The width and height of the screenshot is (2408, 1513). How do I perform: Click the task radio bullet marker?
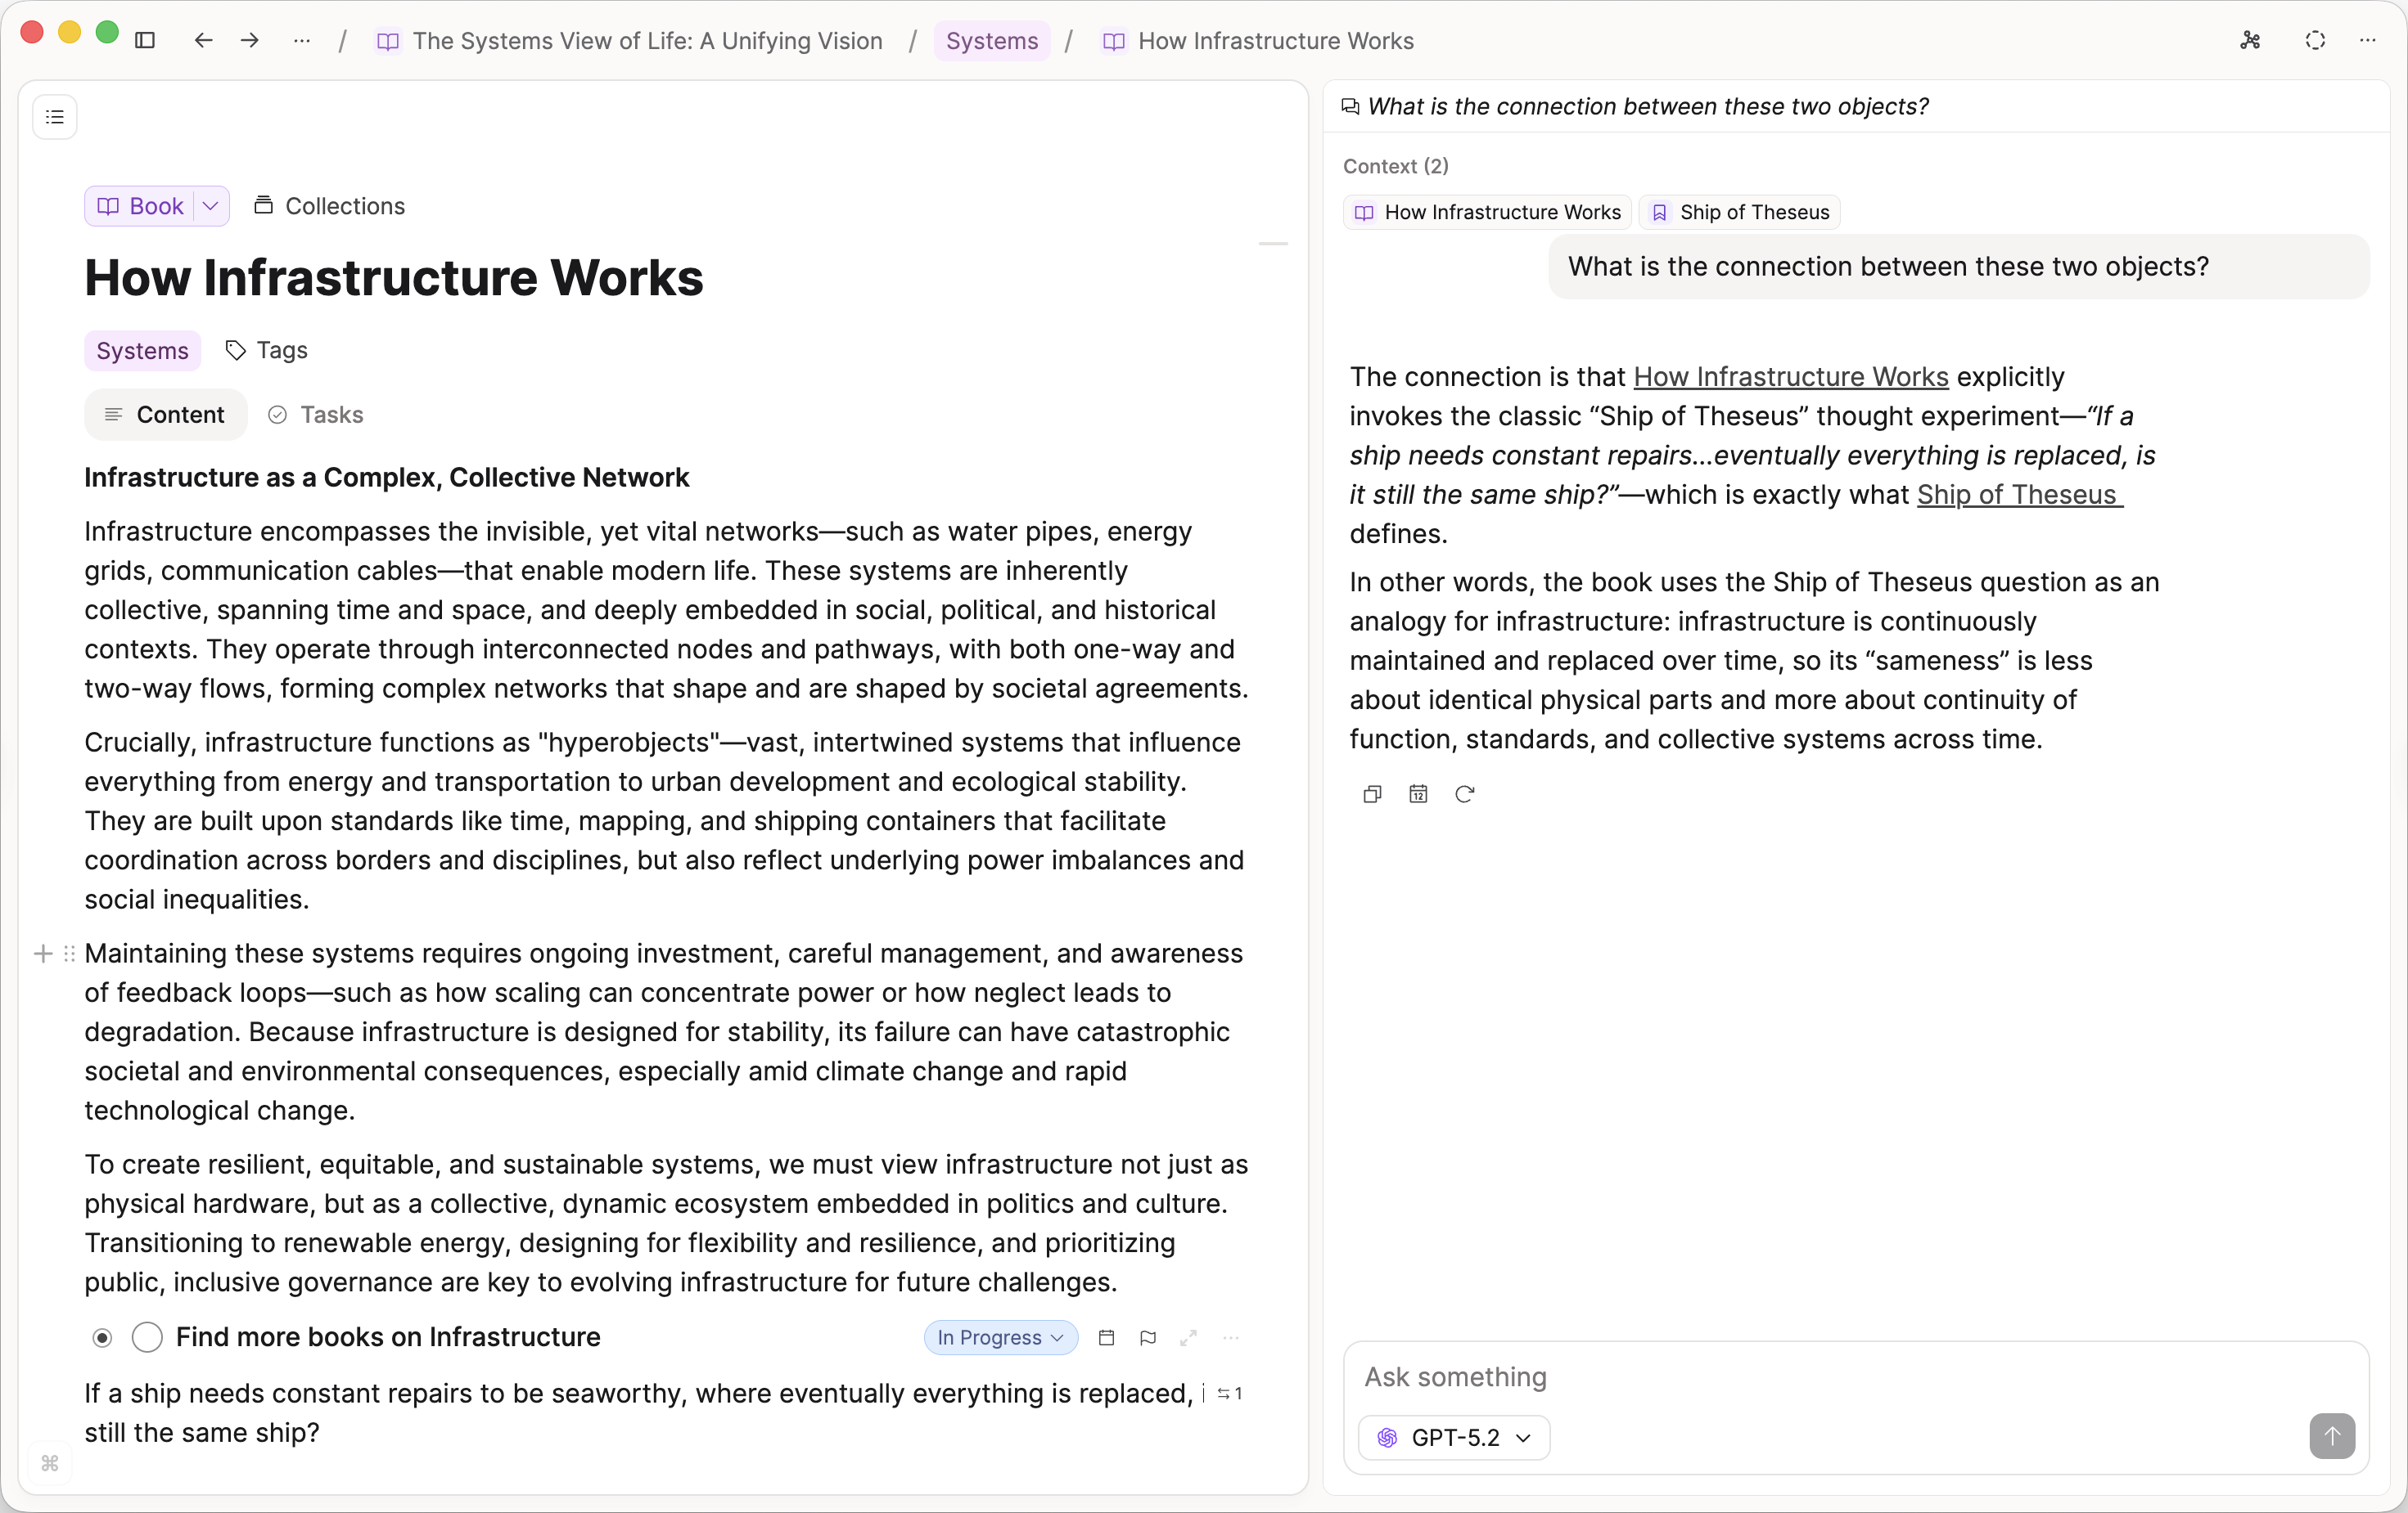coord(102,1337)
